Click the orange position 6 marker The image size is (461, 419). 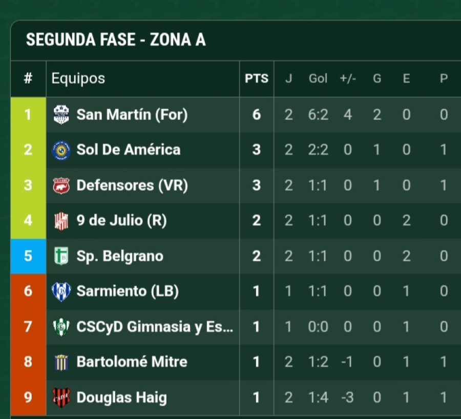tap(28, 291)
